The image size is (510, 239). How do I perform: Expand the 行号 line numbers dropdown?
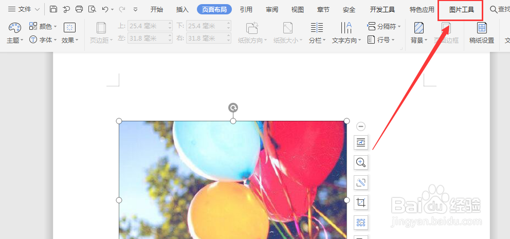tap(381, 40)
